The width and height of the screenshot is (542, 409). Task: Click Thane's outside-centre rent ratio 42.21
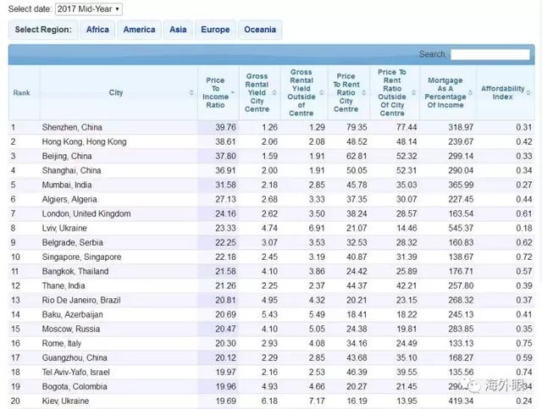click(x=406, y=285)
